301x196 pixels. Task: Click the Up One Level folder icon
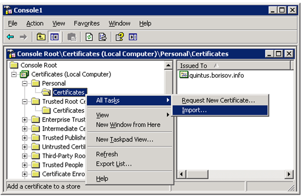click(41, 37)
